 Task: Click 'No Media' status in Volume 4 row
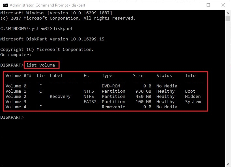(x=167, y=107)
